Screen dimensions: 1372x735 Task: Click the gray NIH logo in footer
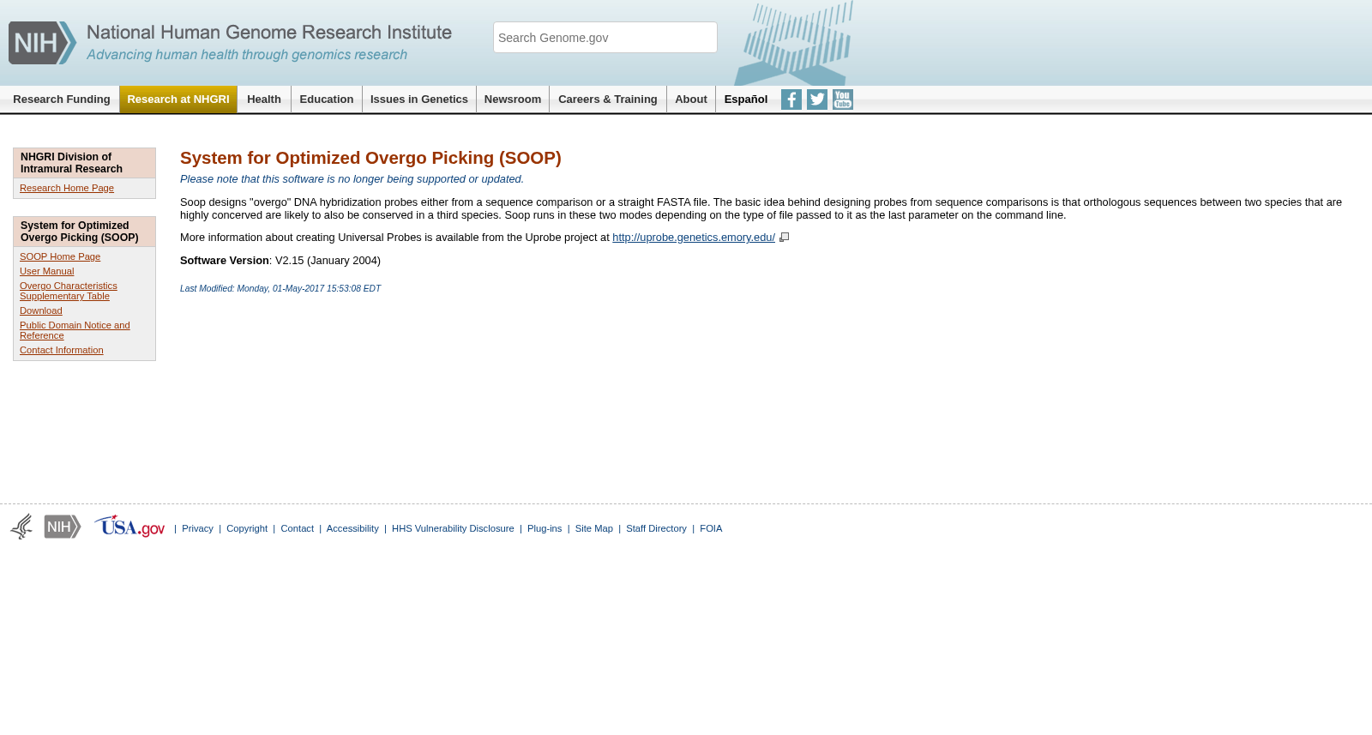tap(63, 527)
